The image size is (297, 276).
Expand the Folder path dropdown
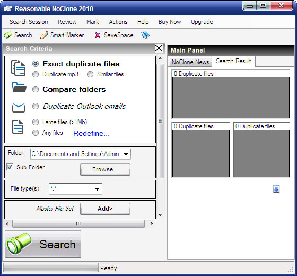126,154
